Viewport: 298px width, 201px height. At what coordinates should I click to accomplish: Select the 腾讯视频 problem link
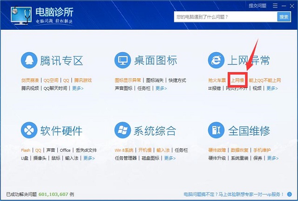pos(30,88)
